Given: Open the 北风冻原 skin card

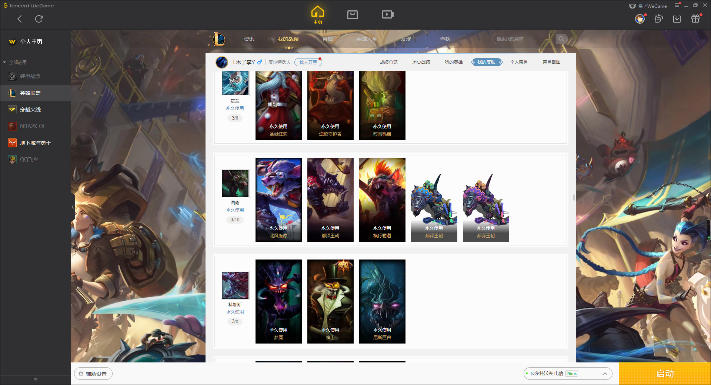Looking at the screenshot, I should pos(278,200).
